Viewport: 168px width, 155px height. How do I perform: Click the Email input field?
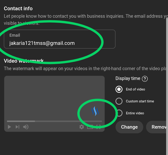60,39
